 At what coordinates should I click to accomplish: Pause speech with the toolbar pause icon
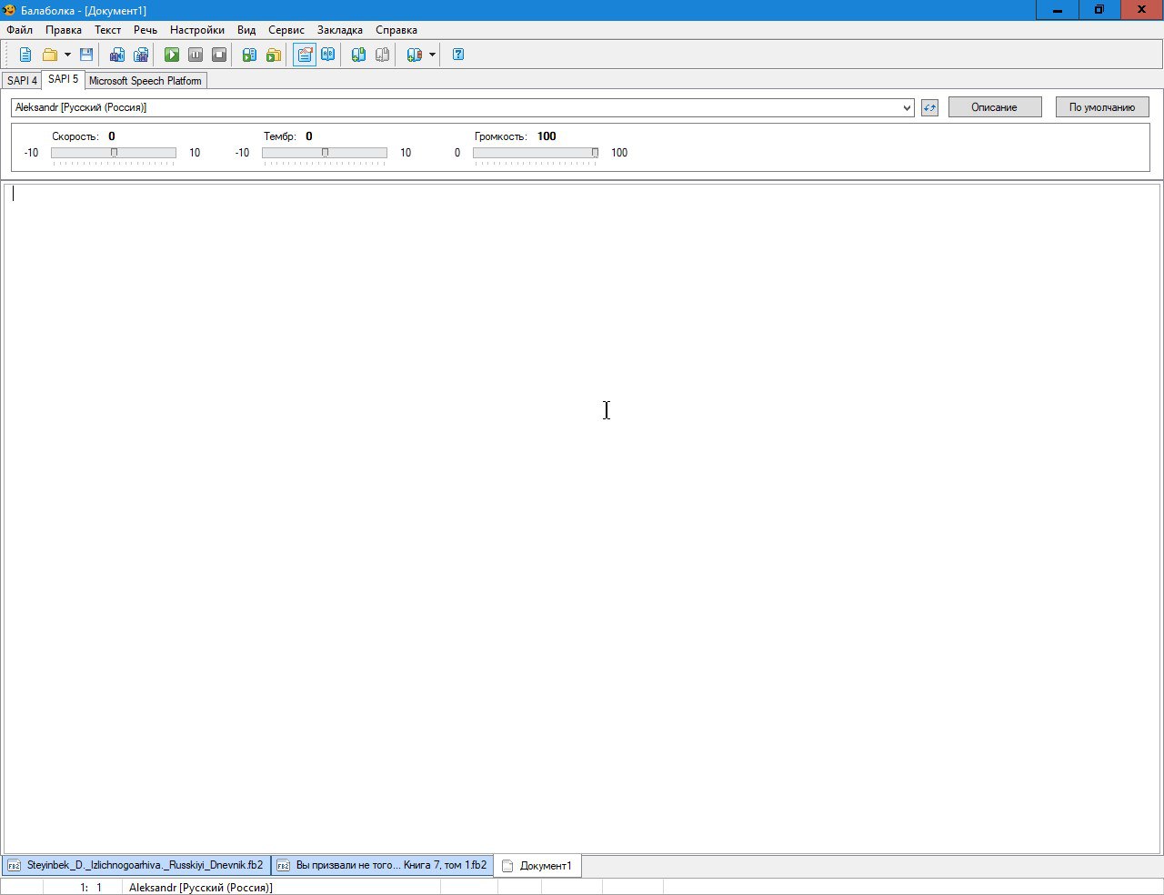[196, 55]
